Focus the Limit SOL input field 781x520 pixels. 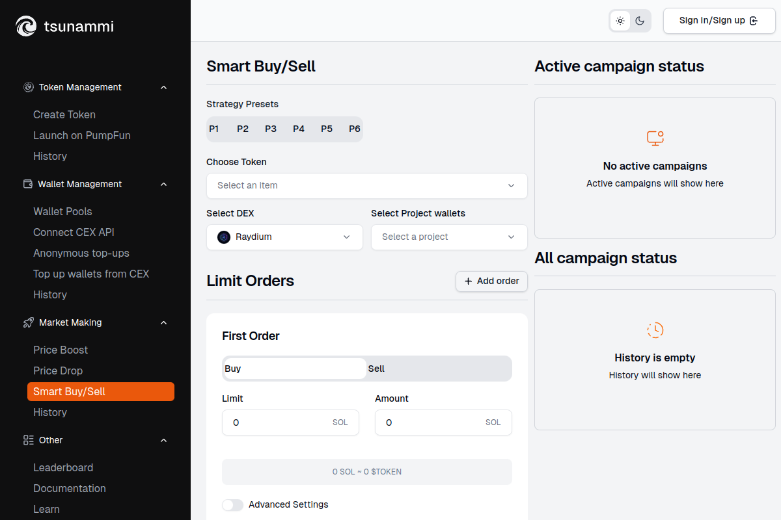[x=290, y=422]
